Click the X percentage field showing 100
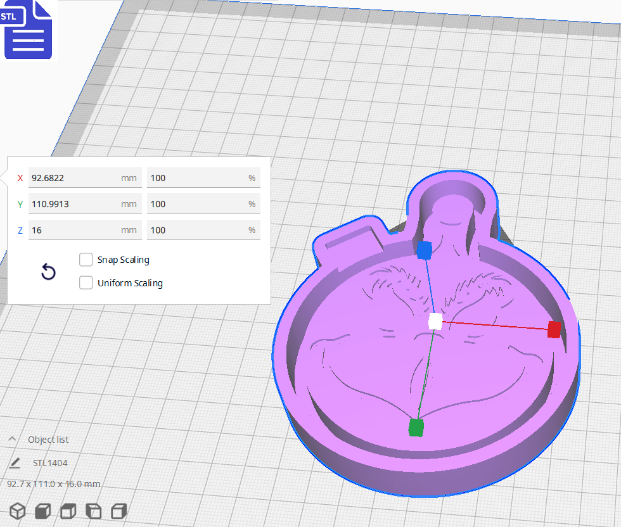 click(x=202, y=178)
